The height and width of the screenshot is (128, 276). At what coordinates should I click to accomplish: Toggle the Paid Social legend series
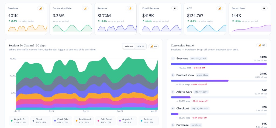[x=105, y=121]
